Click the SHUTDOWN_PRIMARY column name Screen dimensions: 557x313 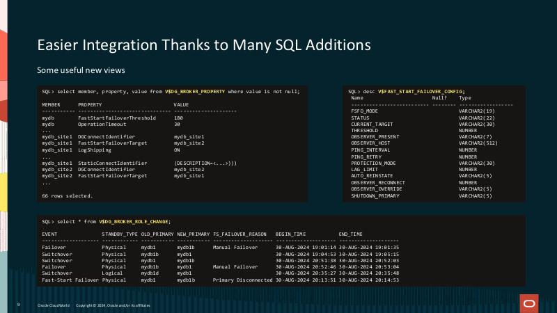click(x=375, y=196)
